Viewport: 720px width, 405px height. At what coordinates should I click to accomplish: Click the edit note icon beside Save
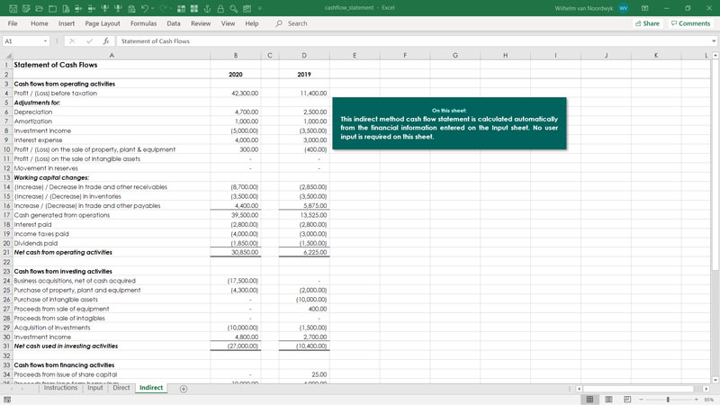[26, 8]
